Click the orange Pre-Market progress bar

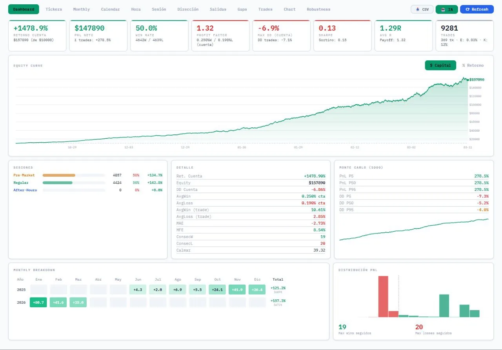[x=59, y=175]
